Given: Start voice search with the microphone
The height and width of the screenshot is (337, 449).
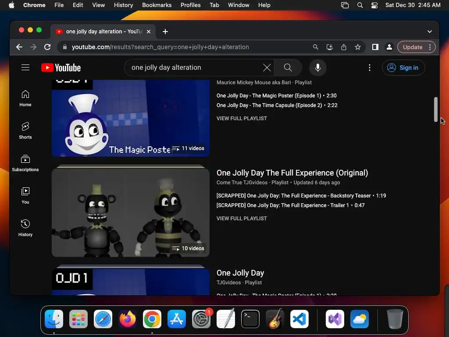Looking at the screenshot, I should click(317, 68).
